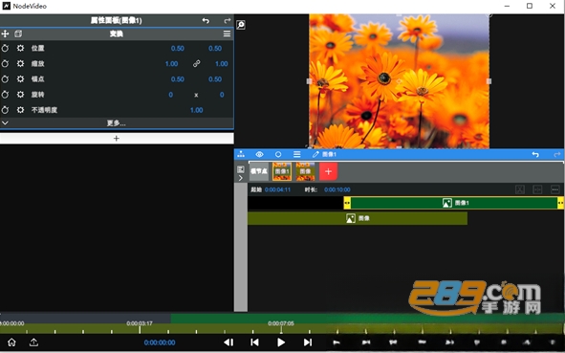Open gear settings for 缩放

coord(20,63)
